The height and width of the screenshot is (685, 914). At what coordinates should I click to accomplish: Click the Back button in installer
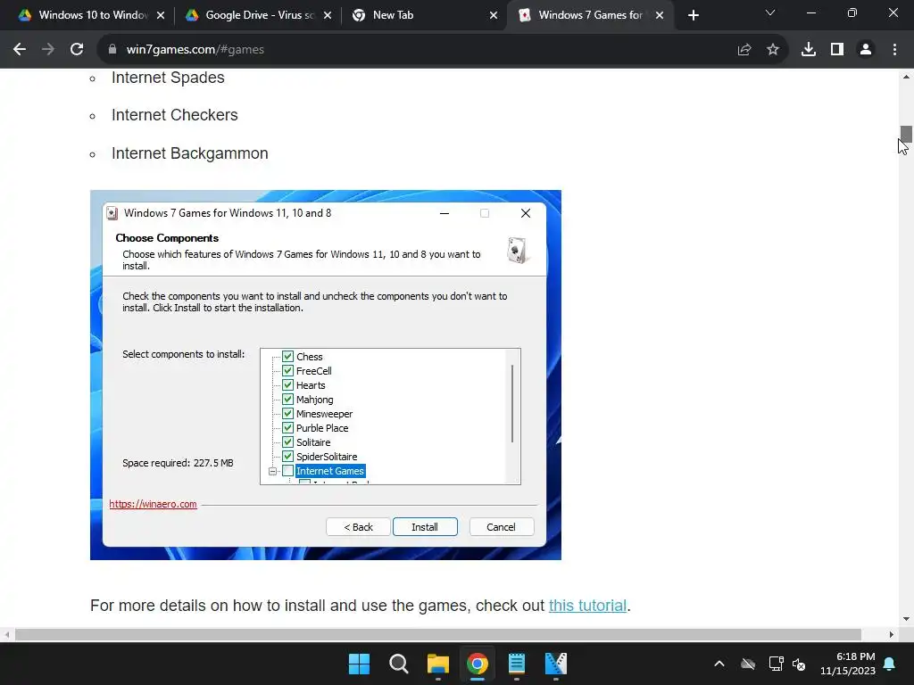358,526
